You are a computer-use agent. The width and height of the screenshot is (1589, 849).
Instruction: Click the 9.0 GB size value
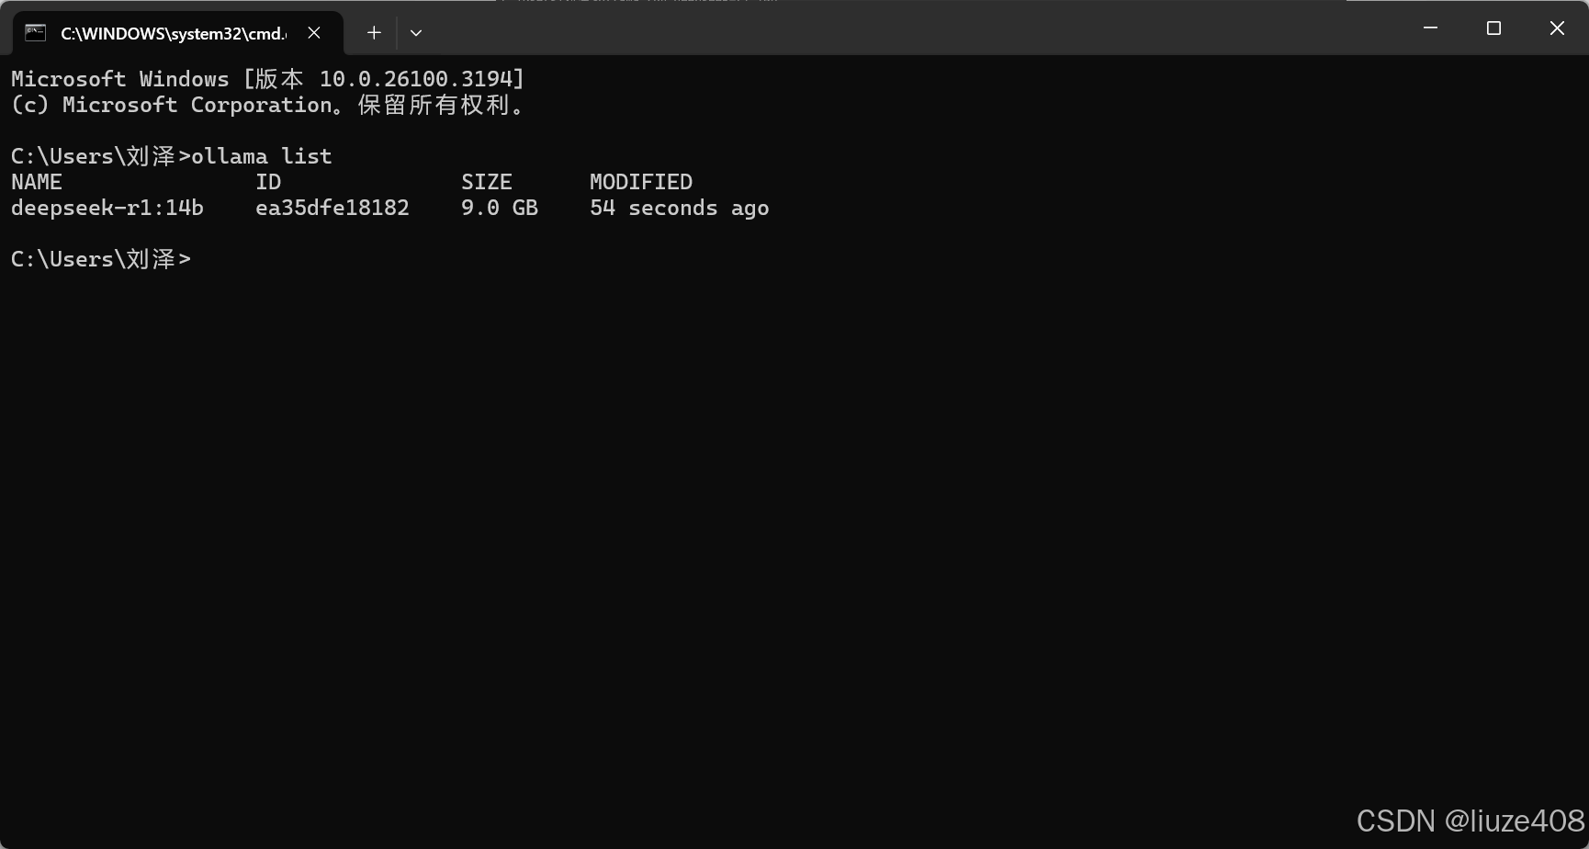click(x=499, y=208)
